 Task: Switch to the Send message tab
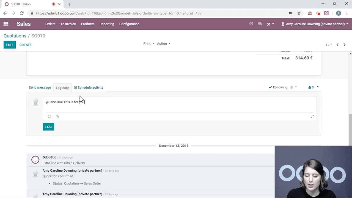tap(40, 87)
